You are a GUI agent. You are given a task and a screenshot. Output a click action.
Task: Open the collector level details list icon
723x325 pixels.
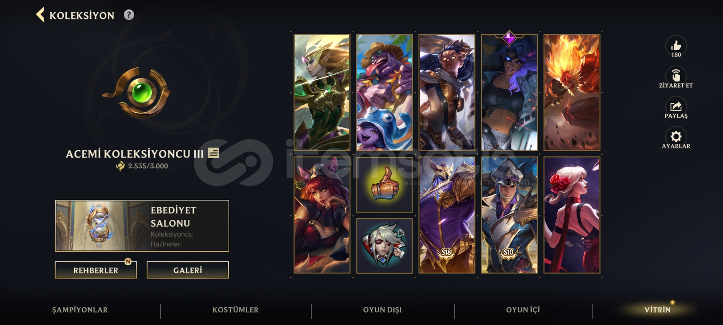(214, 153)
